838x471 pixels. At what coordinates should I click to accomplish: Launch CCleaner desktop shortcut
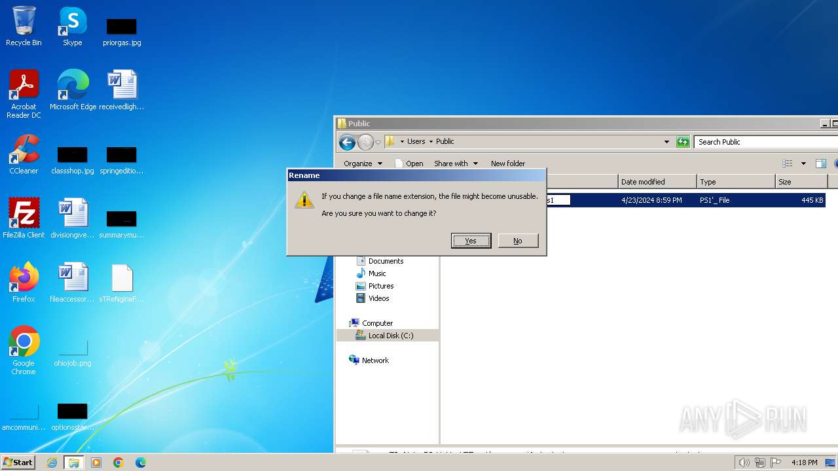[24, 154]
